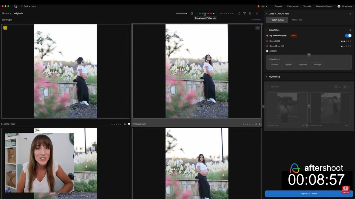Click the key icon in top toolbar
Image resolution: width=355 pixels, height=199 pixels.
coord(257,13)
